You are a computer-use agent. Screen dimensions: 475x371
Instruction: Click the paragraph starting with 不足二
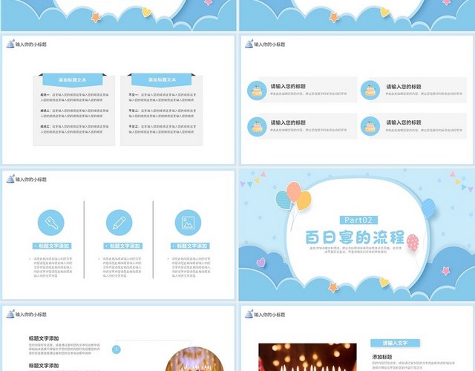(x=163, y=114)
